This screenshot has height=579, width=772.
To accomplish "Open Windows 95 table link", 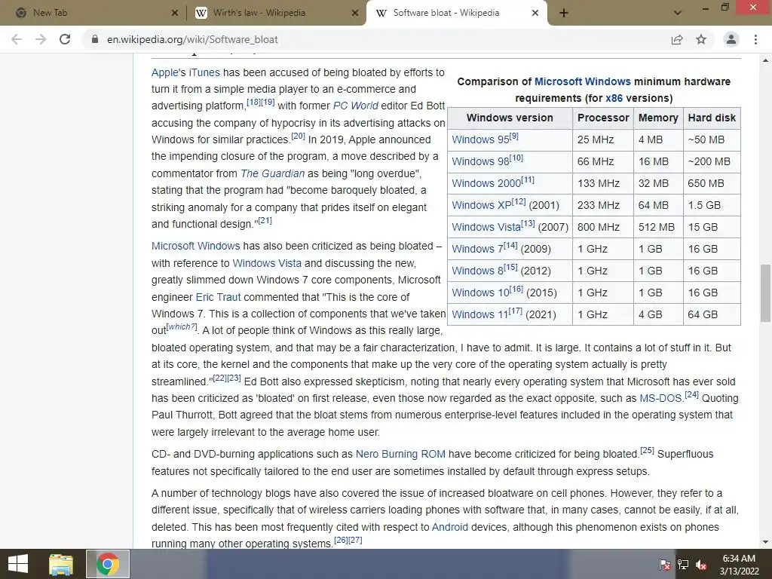I will [480, 139].
